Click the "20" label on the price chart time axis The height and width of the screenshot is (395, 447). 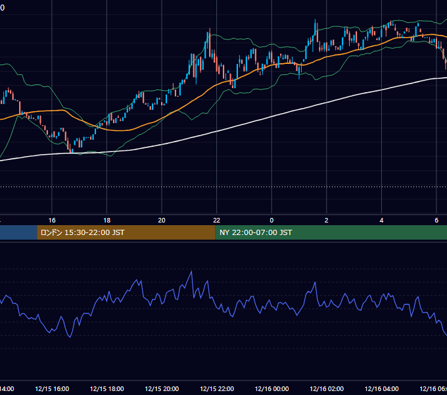(162, 221)
